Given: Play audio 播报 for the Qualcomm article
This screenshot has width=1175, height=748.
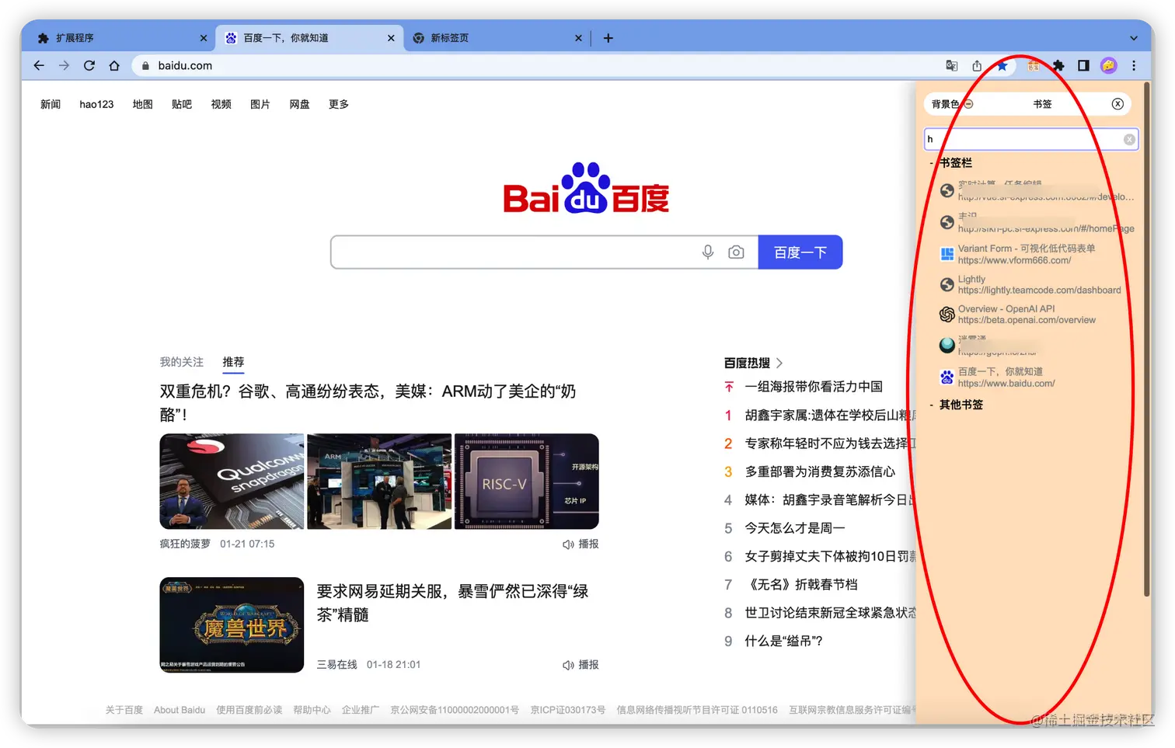Looking at the screenshot, I should pos(581,544).
